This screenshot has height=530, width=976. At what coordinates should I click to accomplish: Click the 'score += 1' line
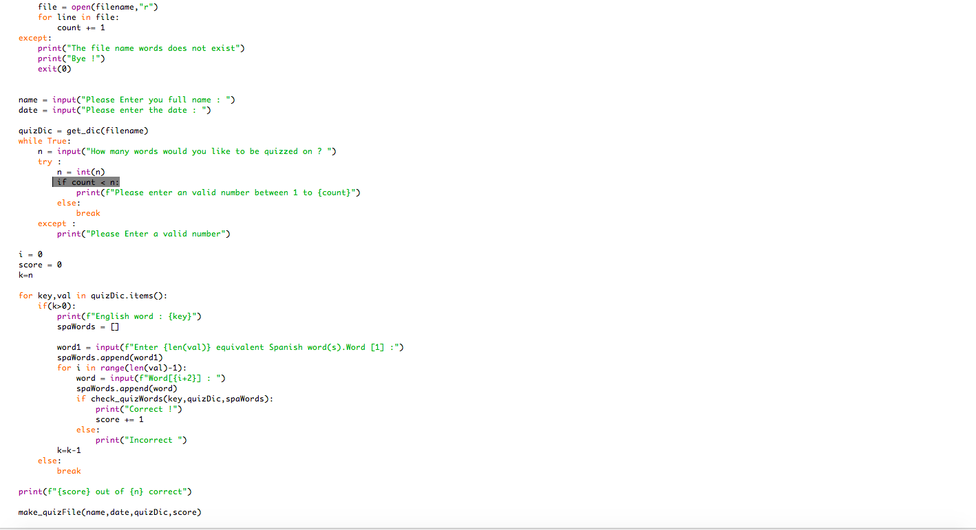(x=120, y=419)
